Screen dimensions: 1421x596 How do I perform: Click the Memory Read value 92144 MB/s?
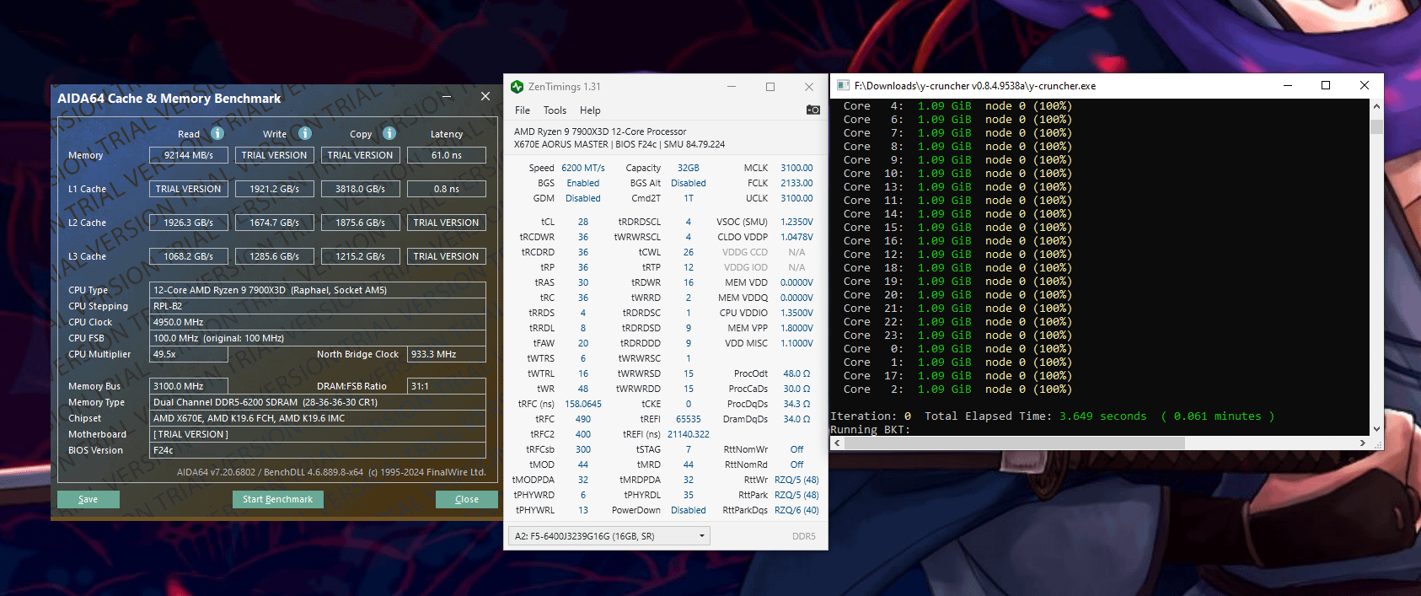click(189, 155)
